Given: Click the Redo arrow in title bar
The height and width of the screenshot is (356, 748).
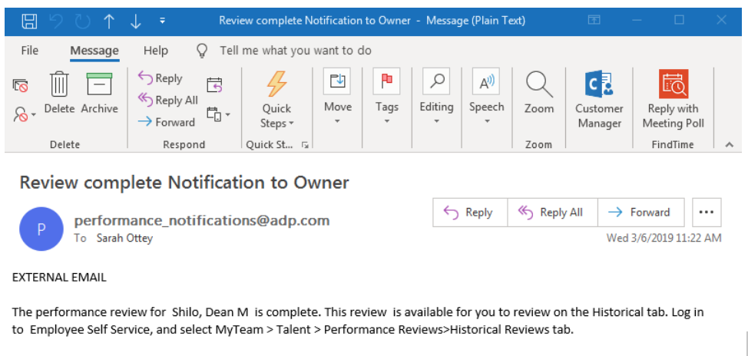Looking at the screenshot, I should coord(82,21).
